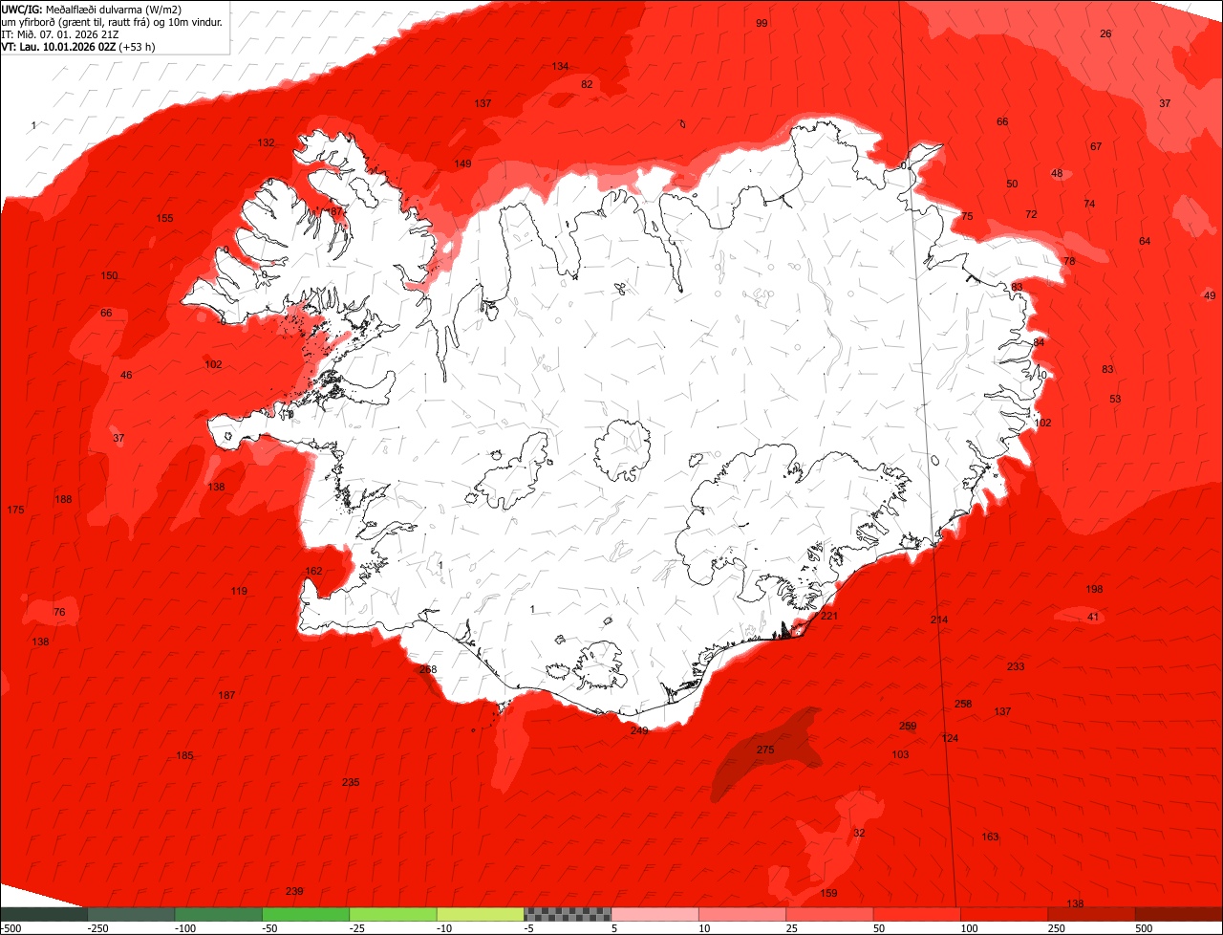The image size is (1223, 935).
Task: Click the map value 48
Action: [1057, 173]
